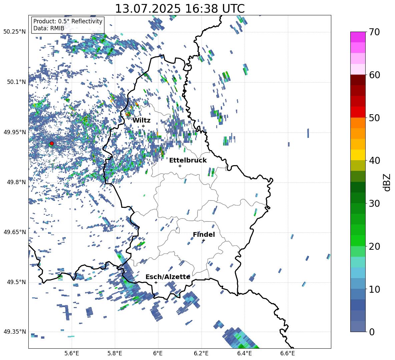Click the 'Findel' city label
This screenshot has height=360, width=395.
204,234
